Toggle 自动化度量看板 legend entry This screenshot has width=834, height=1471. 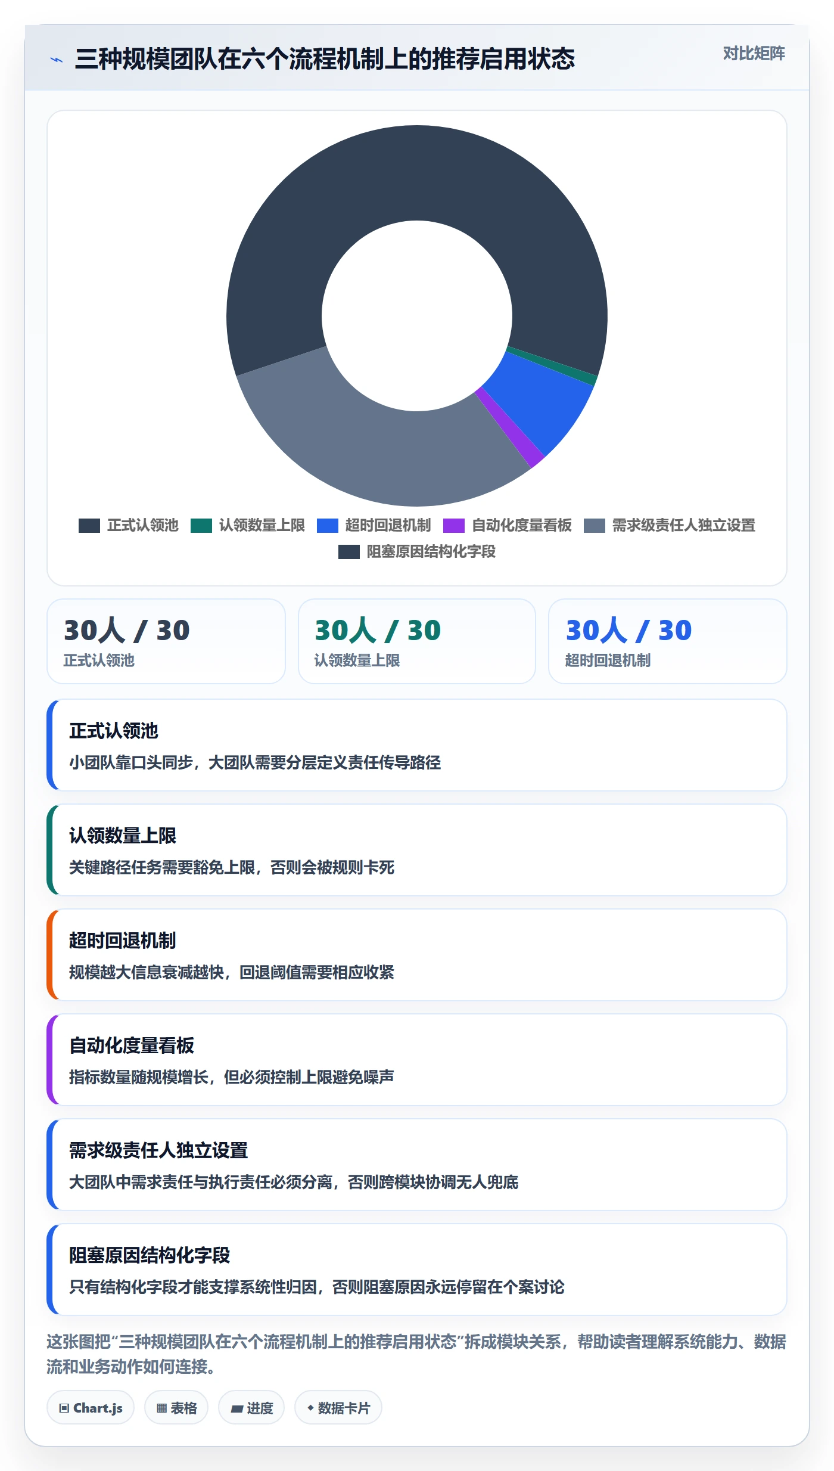[507, 525]
